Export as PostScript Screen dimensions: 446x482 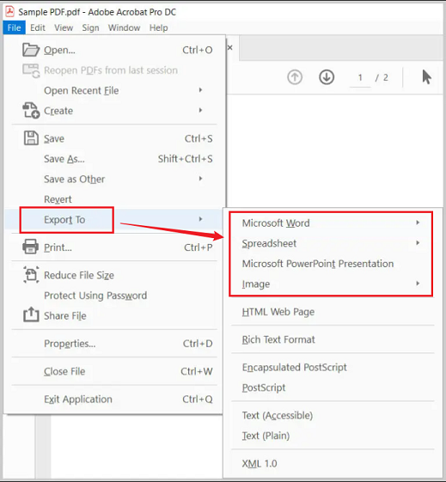click(x=333, y=387)
